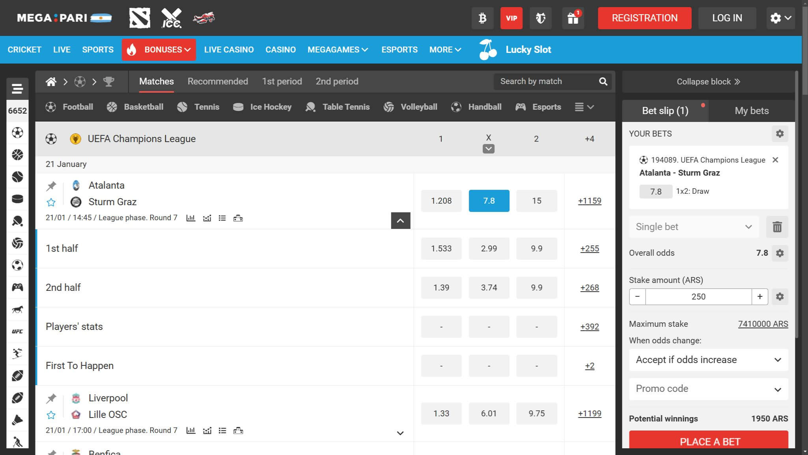The image size is (808, 455).
Task: Open statistics chart icon for Atalanta match
Action: click(x=191, y=218)
